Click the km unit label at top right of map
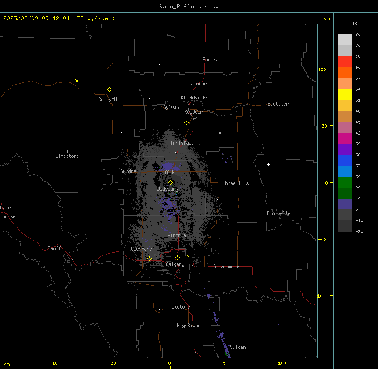Image resolution: width=378 pixels, height=369 pixels. [326, 18]
